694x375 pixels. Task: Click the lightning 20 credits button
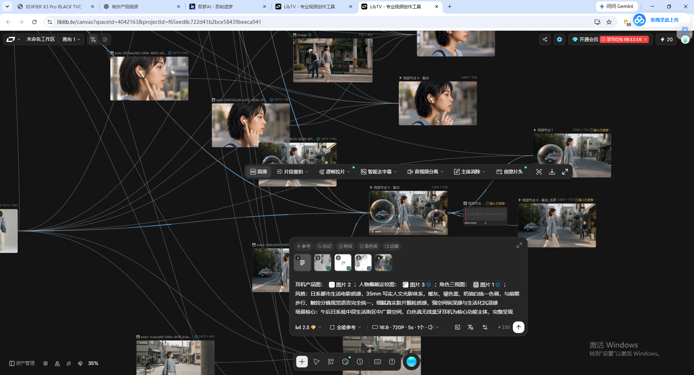tap(666, 39)
